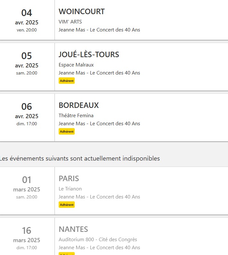Open the JOUÉ-LÈS-TOURS event heading

coord(89,55)
